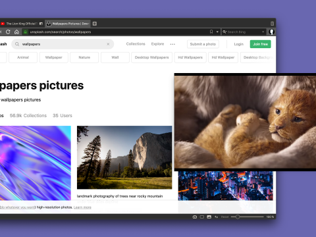Select the Desktop Wallpapers chip
The width and height of the screenshot is (316, 237).
coord(151,57)
